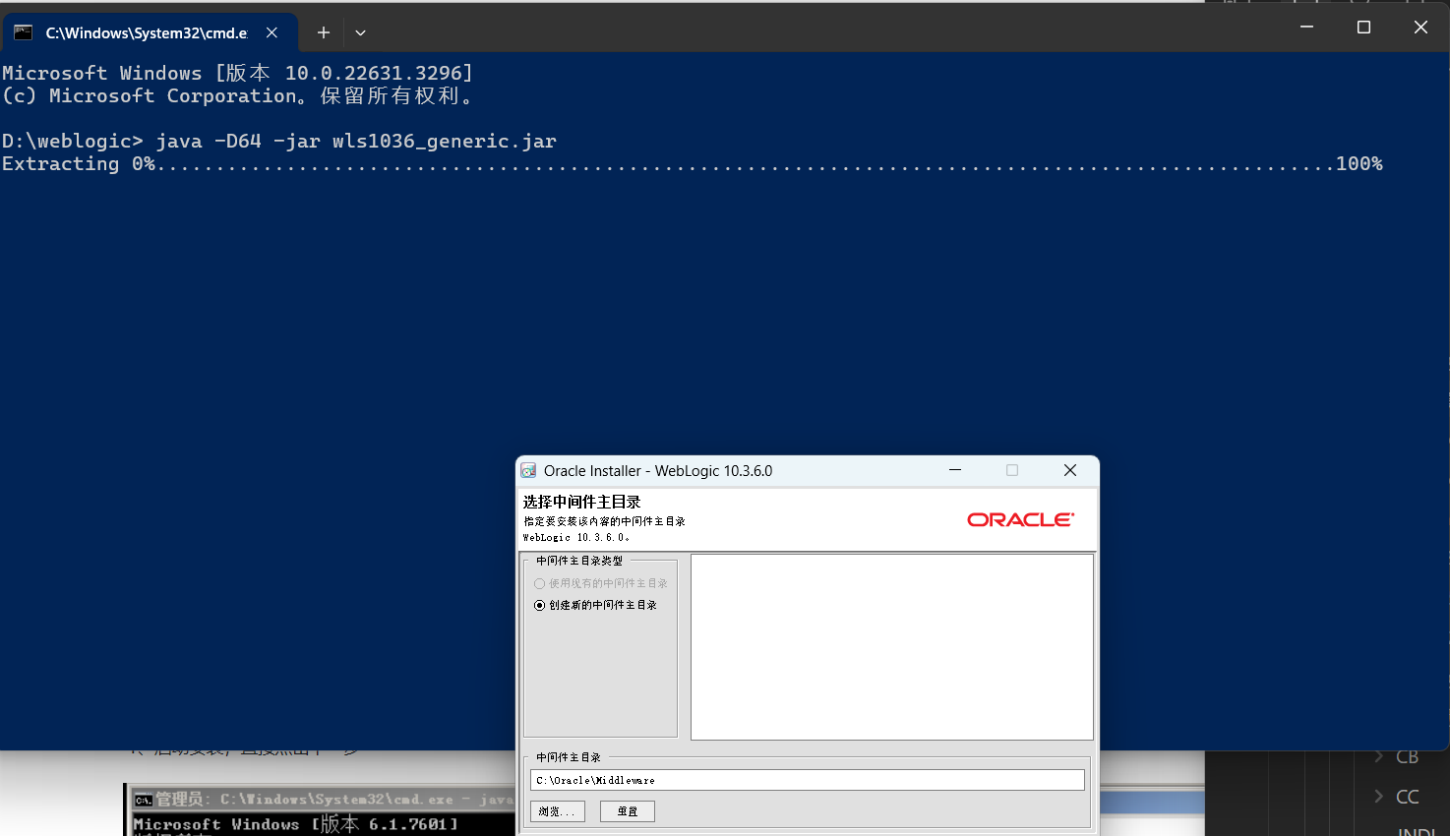
Task: Click the Extracting 100% progress line
Action: pyautogui.click(x=693, y=163)
